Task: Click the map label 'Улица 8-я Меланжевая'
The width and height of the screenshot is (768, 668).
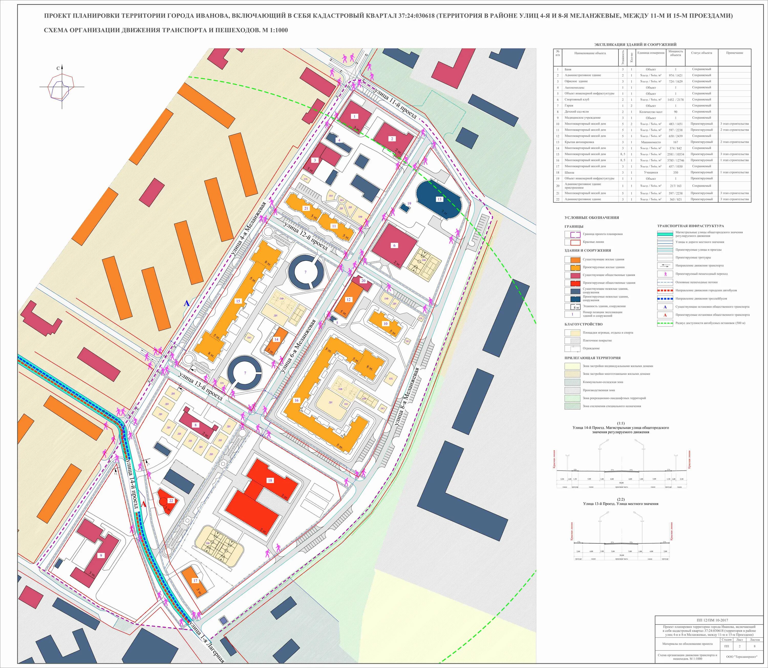Action: (x=407, y=397)
